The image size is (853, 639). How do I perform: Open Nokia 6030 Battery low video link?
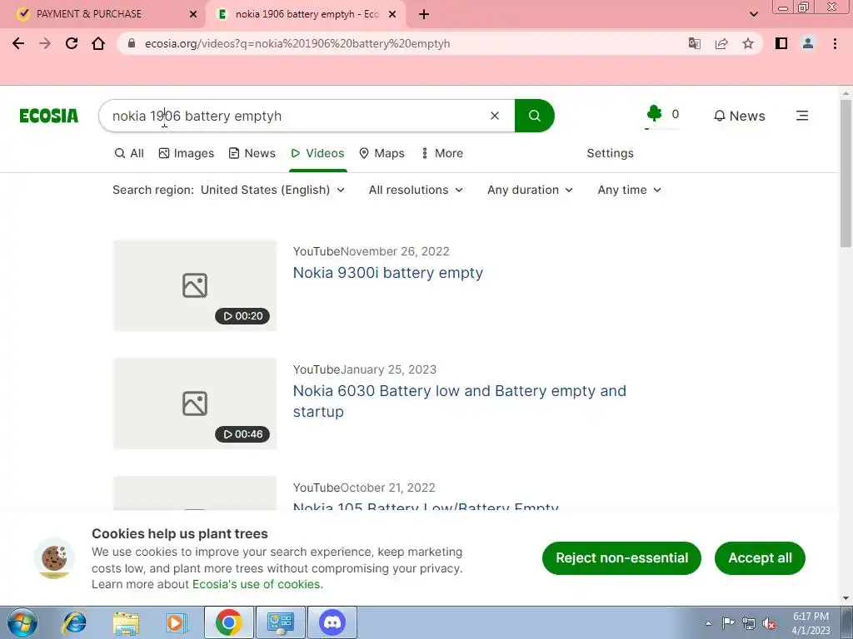click(460, 401)
